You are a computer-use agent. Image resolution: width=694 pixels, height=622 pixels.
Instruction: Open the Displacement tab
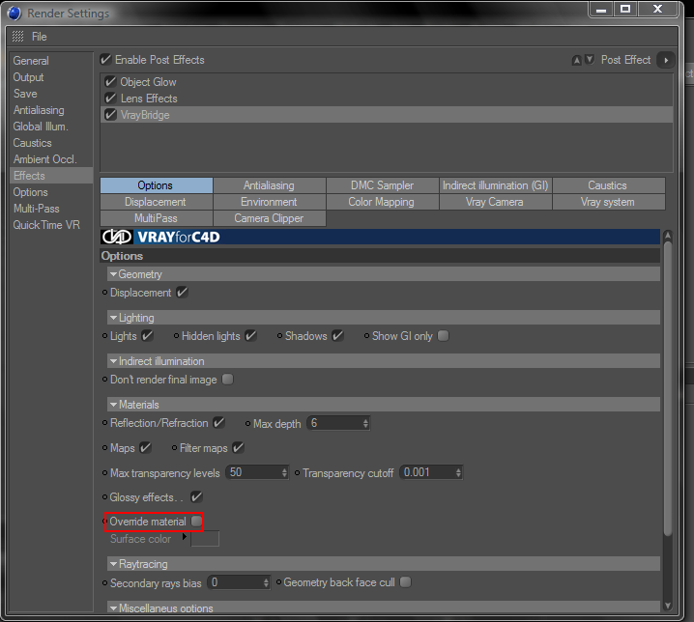click(x=156, y=202)
